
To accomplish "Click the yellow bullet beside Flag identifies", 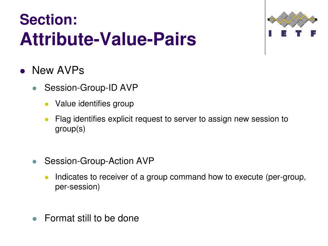I will point(47,120).
